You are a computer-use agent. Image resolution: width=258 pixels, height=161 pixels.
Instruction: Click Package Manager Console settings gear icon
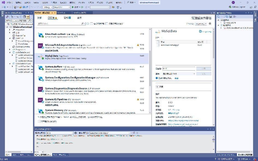[76, 133]
